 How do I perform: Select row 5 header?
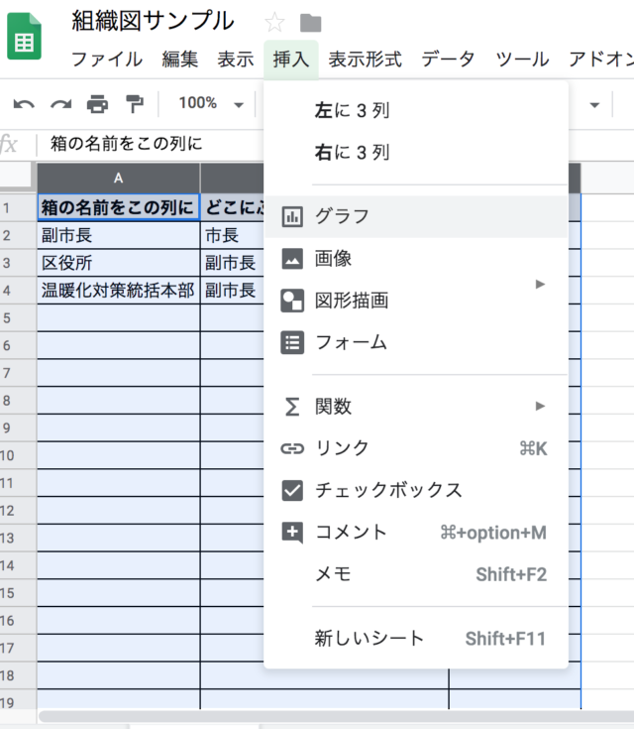[18, 318]
